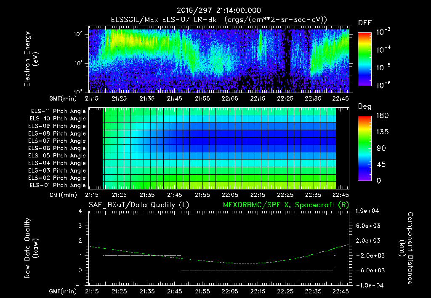Screen dimensions: 431x298
Task: Click the 'ELS-05 Pitch Angle' row label
Action: pyautogui.click(x=57, y=156)
